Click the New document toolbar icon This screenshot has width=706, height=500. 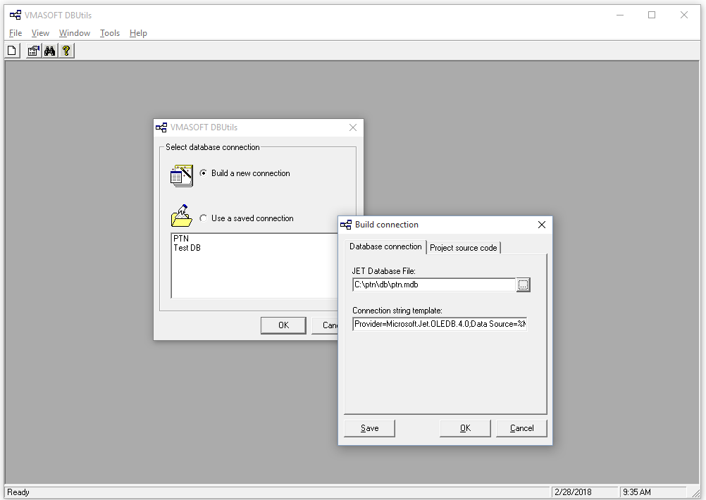[12, 51]
